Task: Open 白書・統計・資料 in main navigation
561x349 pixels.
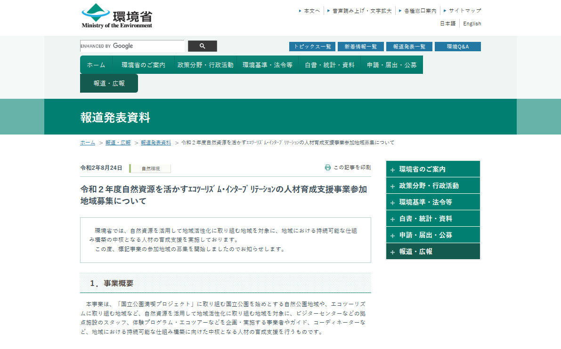Action: pyautogui.click(x=330, y=65)
